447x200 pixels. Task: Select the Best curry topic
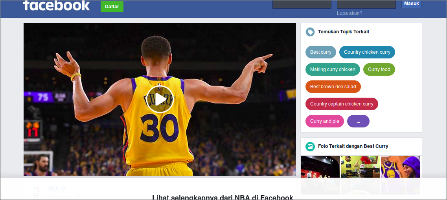[321, 52]
